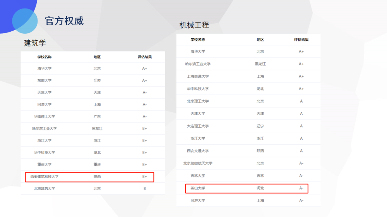The image size is (387, 217).
Task: Select the 西安建筑科技大学 cell
Action: (45, 176)
